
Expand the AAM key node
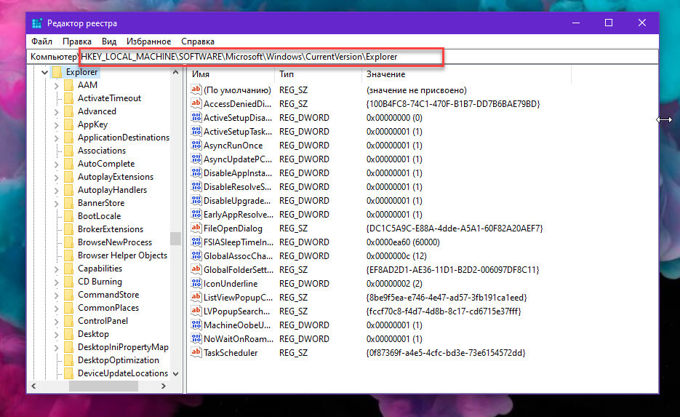[57, 85]
